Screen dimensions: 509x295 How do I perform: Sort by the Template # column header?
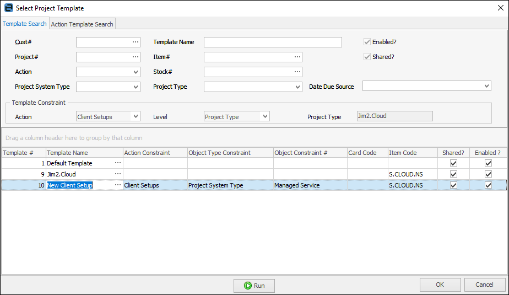23,153
